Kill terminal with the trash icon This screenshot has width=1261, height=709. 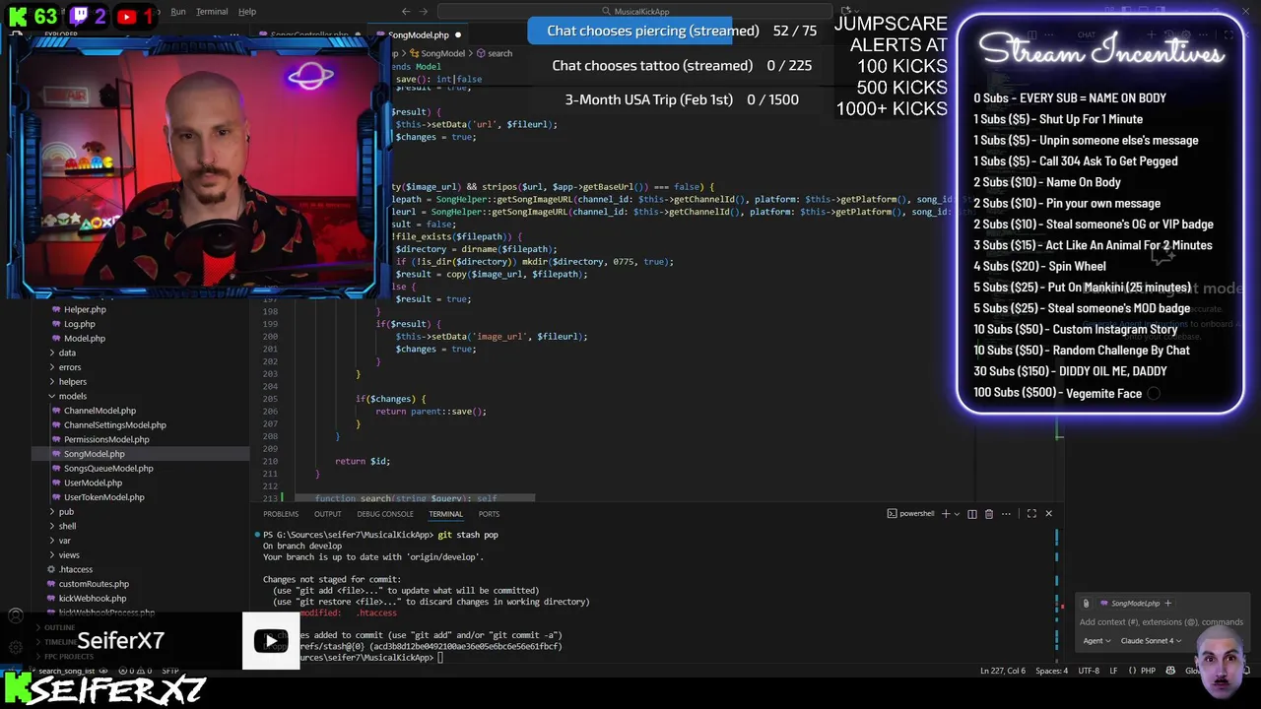tap(989, 514)
